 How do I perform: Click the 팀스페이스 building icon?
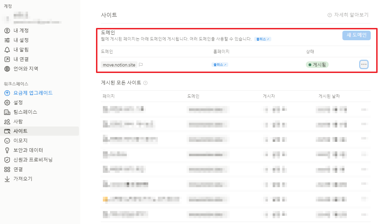7,112
